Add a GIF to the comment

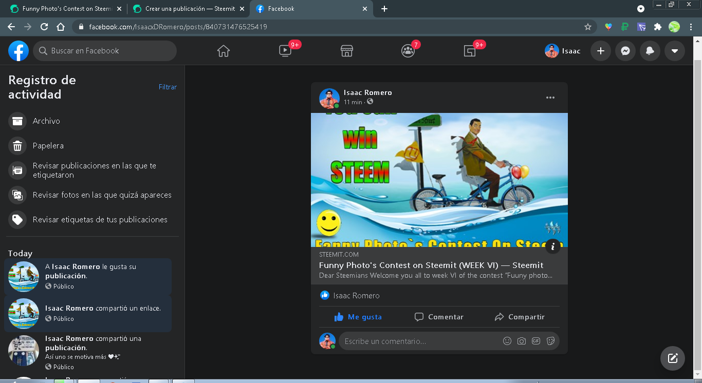[536, 341]
